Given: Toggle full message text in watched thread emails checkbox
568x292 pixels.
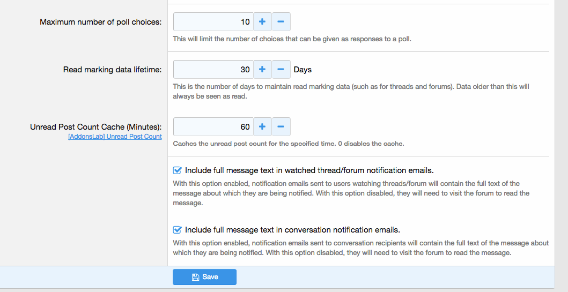Looking at the screenshot, I should (x=178, y=170).
